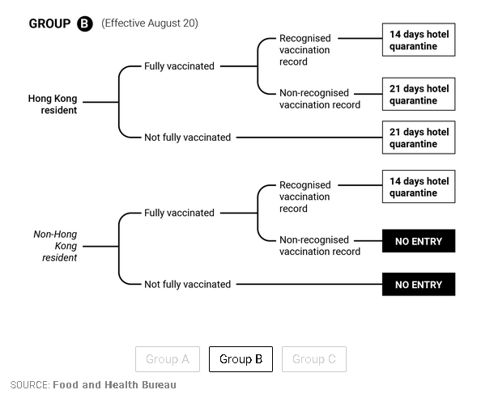Click the topmost 14 days hotel quarantine box

pyautogui.click(x=419, y=40)
